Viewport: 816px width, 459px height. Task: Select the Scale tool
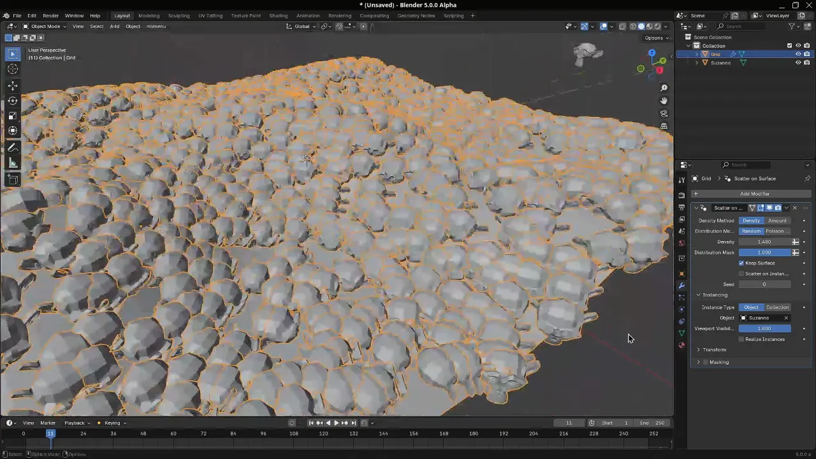tap(13, 116)
